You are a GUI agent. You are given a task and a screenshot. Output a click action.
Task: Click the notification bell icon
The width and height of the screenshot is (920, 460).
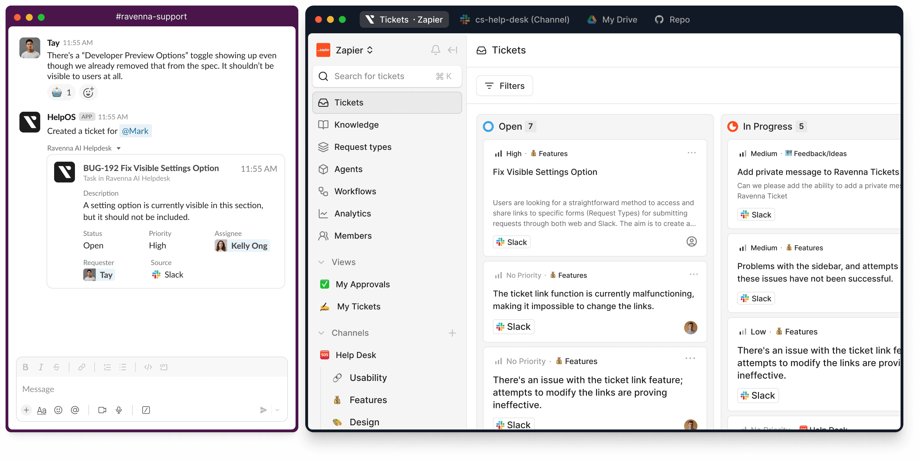tap(435, 50)
